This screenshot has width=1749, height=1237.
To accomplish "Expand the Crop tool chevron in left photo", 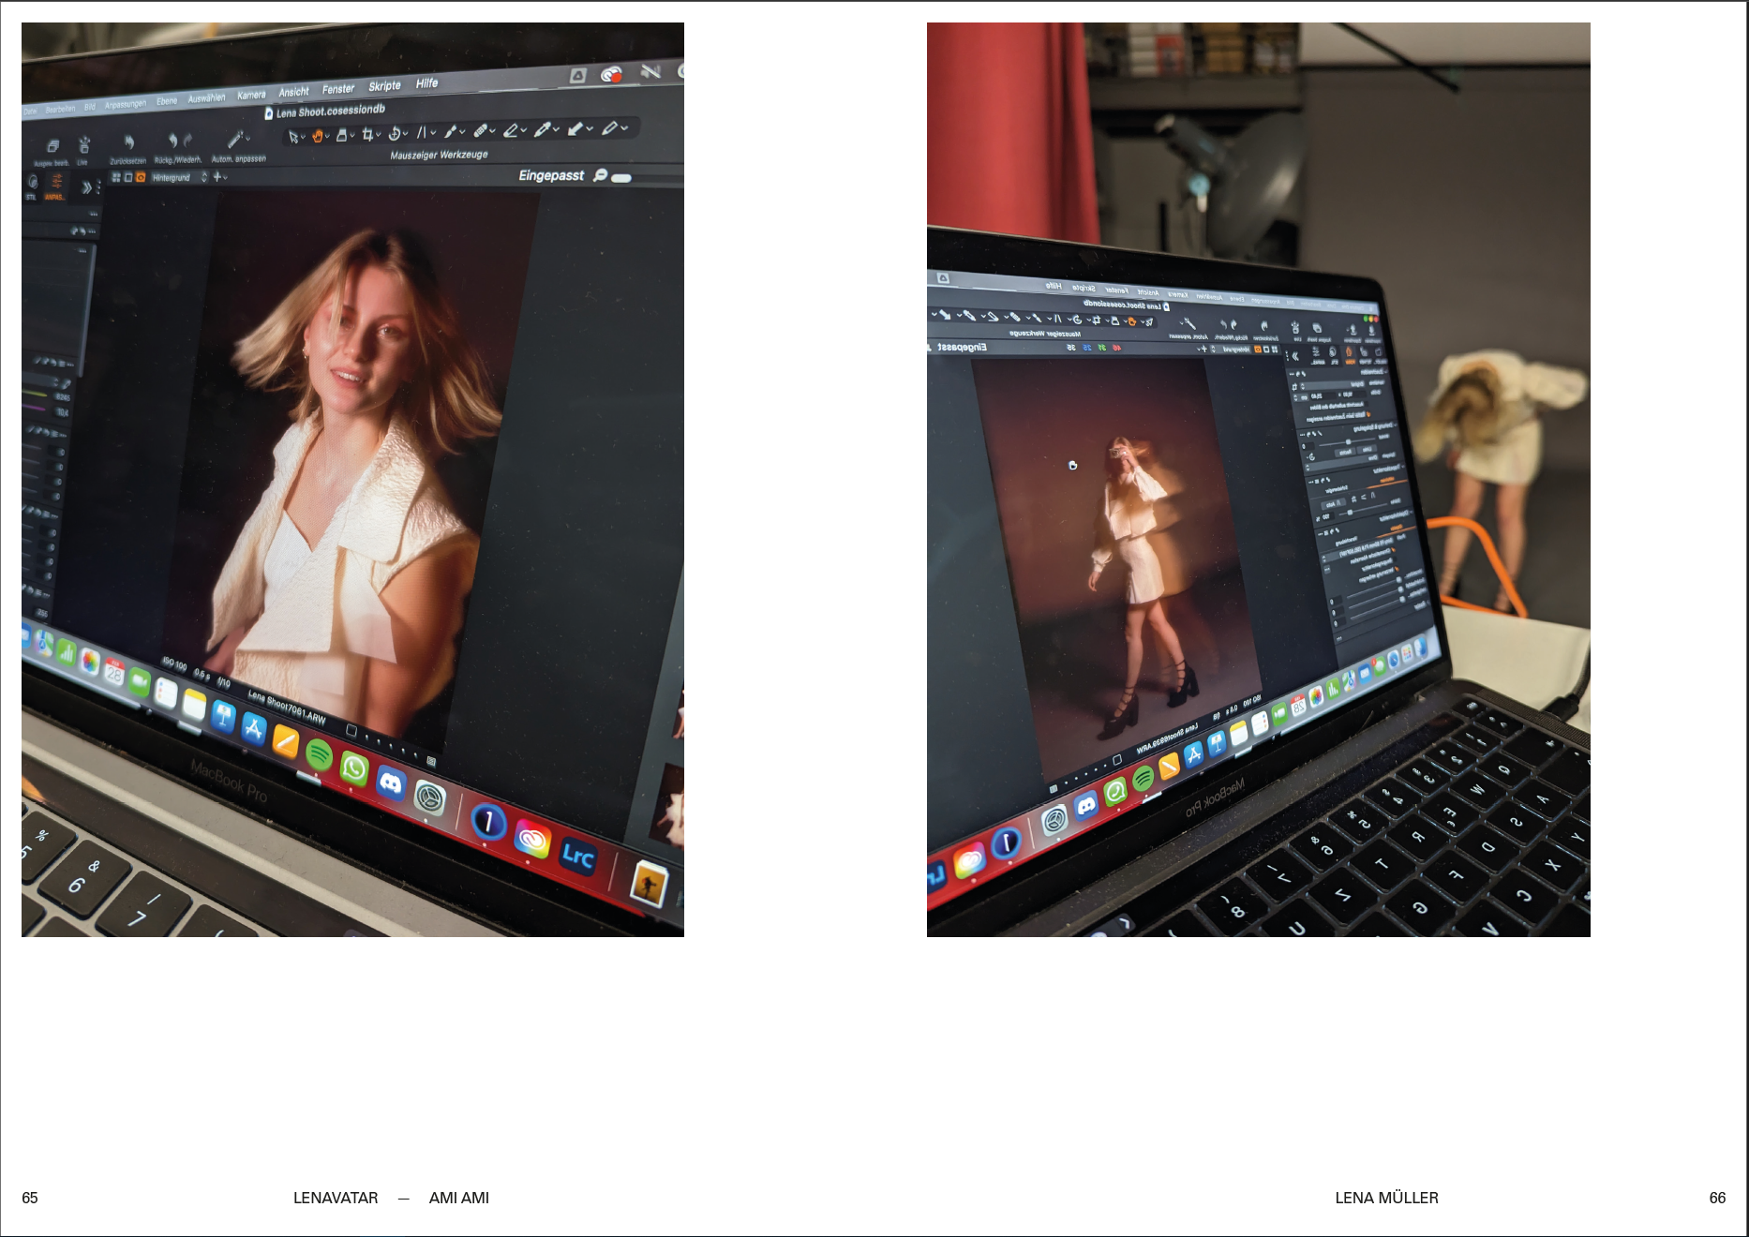I will coord(379,133).
